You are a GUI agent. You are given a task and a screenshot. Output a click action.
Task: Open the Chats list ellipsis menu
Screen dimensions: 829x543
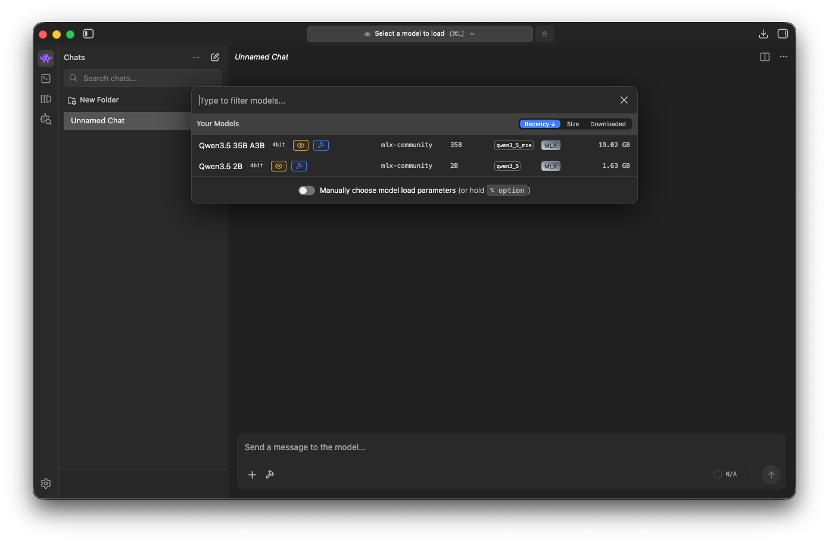pos(197,57)
